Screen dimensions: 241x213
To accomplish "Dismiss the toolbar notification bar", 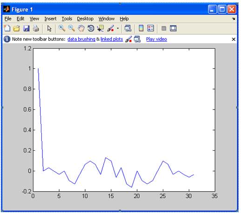I will coord(234,39).
